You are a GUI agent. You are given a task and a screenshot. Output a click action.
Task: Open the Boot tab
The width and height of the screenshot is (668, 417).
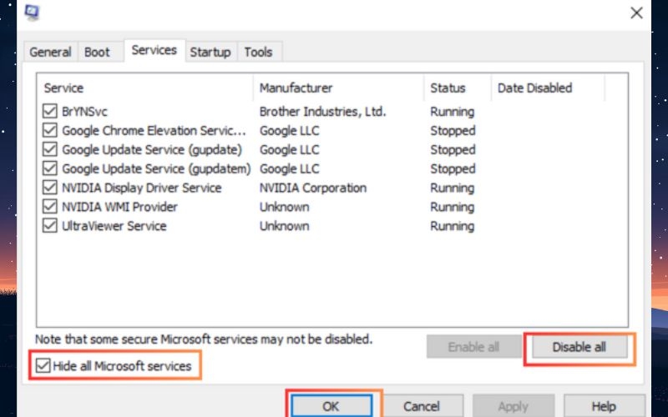(97, 52)
